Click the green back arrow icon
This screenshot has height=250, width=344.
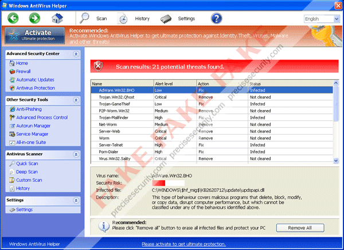[x=13, y=18]
